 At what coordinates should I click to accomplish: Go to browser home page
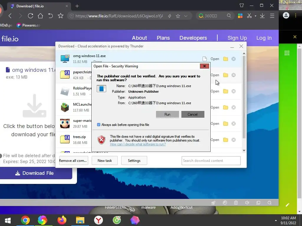click(x=40, y=16)
